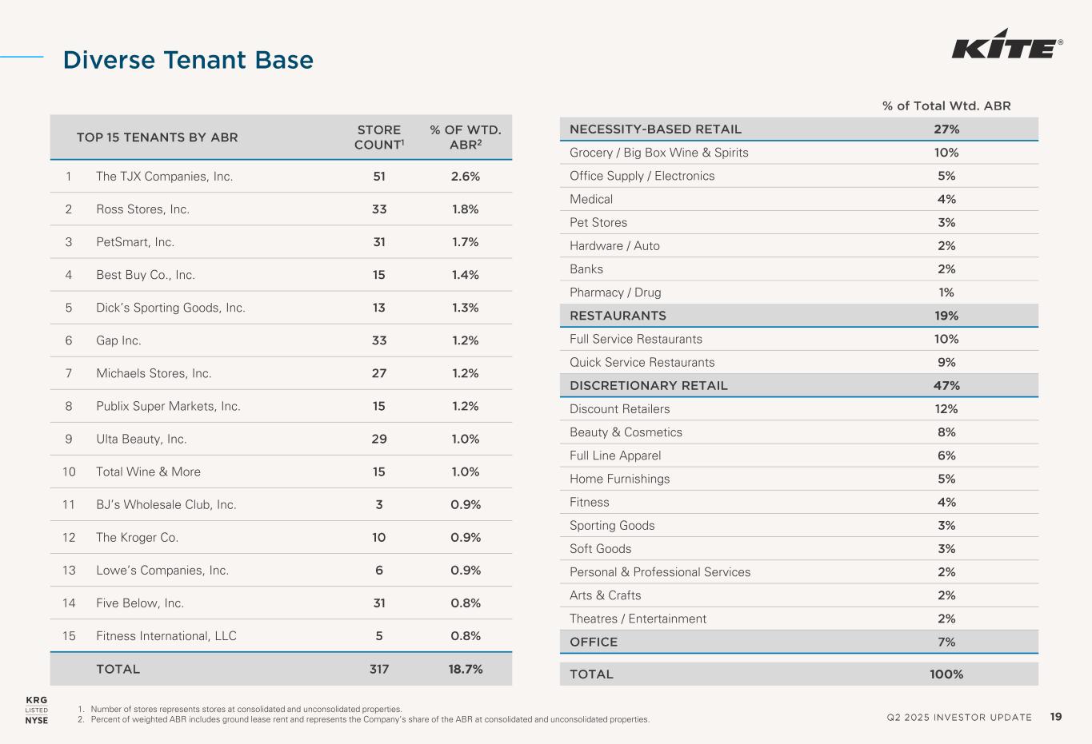
Task: Click the Top 15 Tenants by ABR header
Action: 157,137
